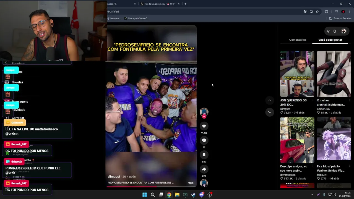Seek using the video progress bar
354x199 pixels.
pyautogui.click(x=152, y=187)
